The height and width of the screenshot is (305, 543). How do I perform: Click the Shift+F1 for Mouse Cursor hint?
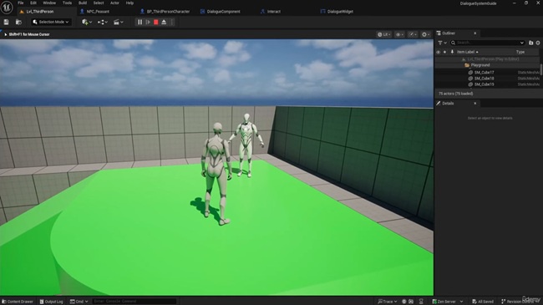[29, 34]
